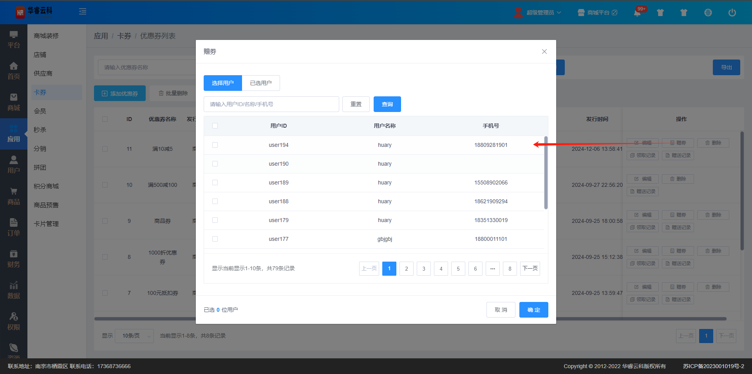Screen dimensions: 752x374
Task: Click the user list vertical scrollbar
Action: [x=546, y=172]
